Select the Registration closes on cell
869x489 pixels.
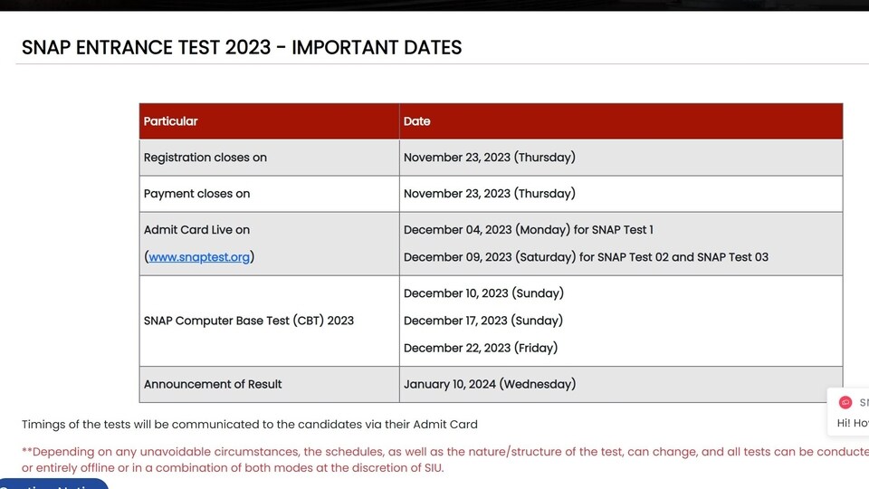(x=270, y=158)
